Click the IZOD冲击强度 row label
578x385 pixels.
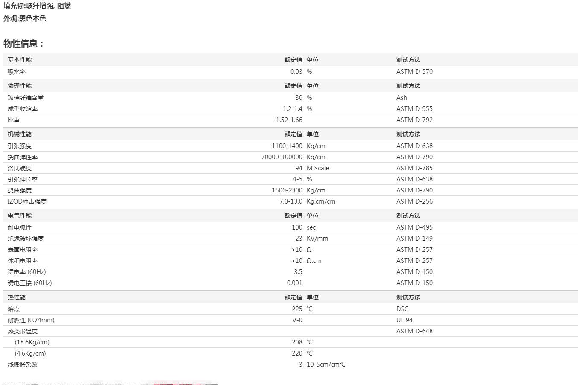pyautogui.click(x=27, y=201)
